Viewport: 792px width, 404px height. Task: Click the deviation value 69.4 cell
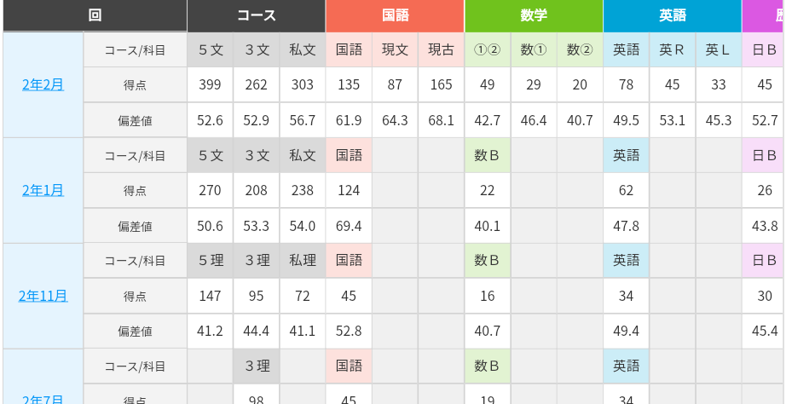coord(349,226)
